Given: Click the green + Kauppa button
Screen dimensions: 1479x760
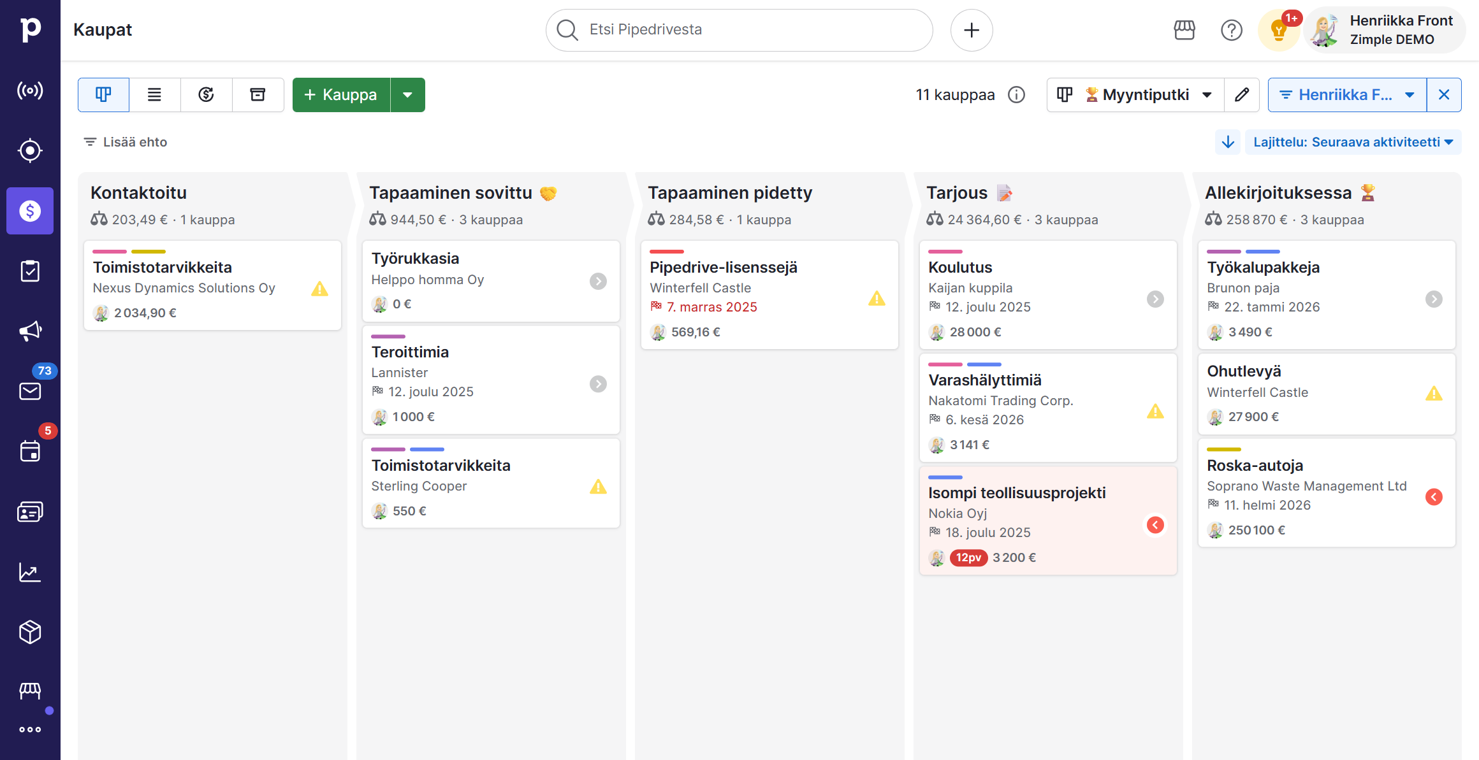Looking at the screenshot, I should [341, 95].
